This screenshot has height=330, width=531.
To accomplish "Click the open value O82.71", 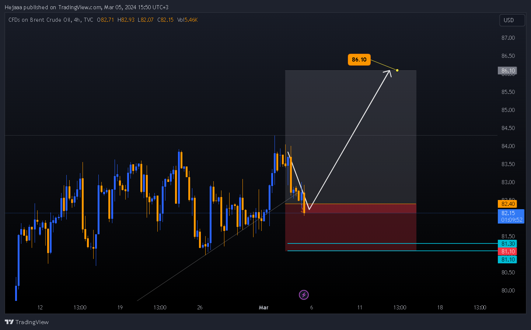I will (105, 20).
